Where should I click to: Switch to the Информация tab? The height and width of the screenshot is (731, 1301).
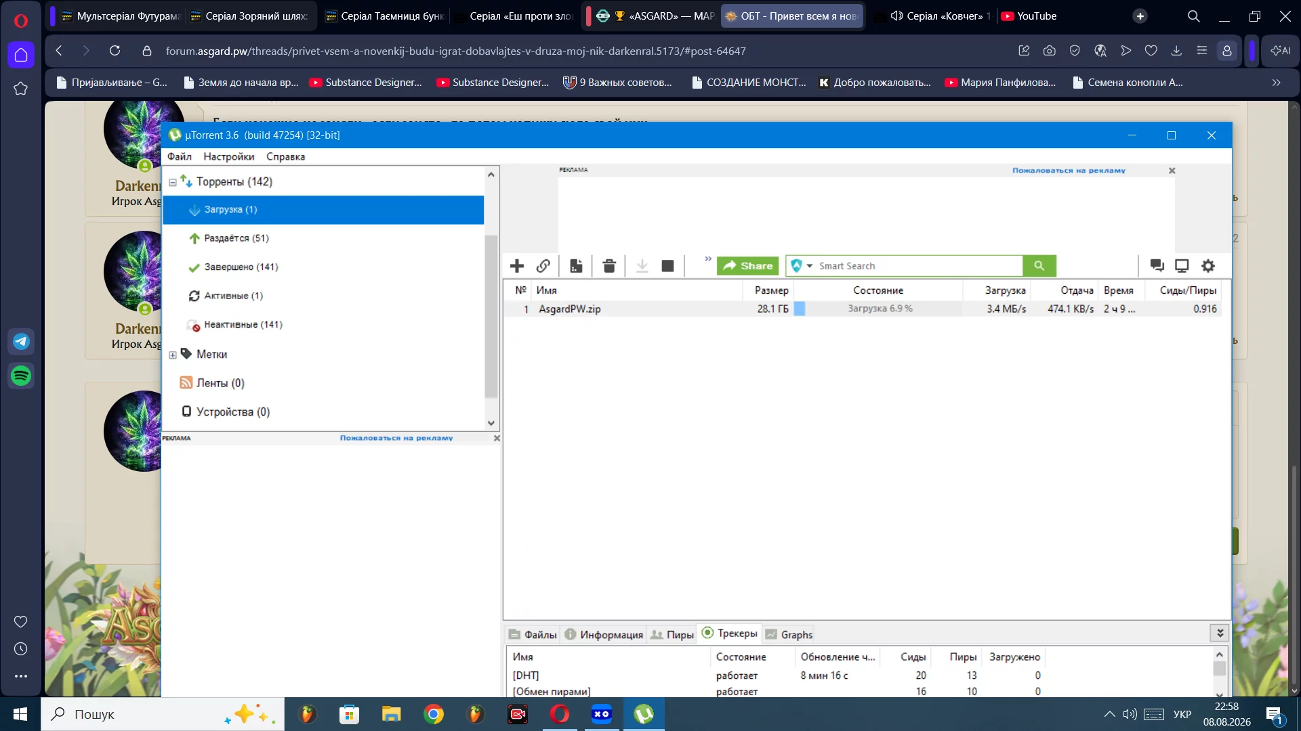(x=604, y=635)
